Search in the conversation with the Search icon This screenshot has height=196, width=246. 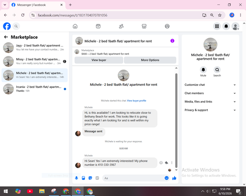pos(217,70)
